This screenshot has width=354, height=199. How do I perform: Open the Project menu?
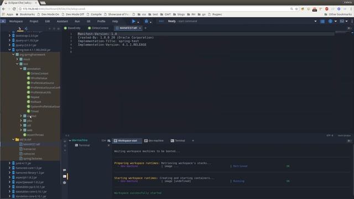34,21
